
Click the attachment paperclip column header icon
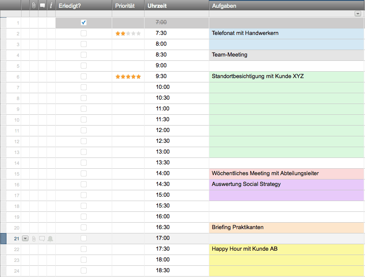click(34, 6)
